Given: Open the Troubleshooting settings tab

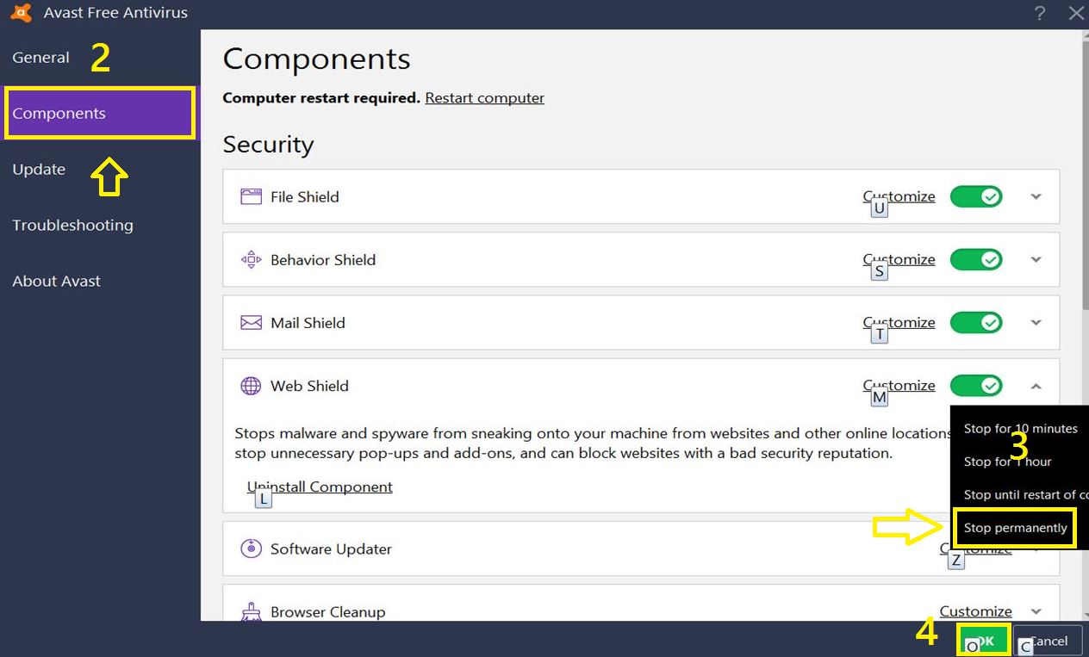Looking at the screenshot, I should (72, 226).
